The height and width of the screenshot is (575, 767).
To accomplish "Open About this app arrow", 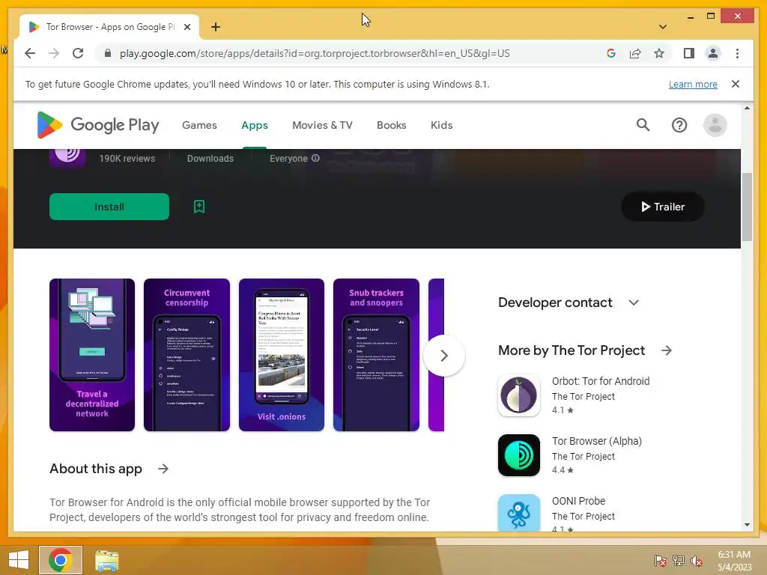I will 163,469.
